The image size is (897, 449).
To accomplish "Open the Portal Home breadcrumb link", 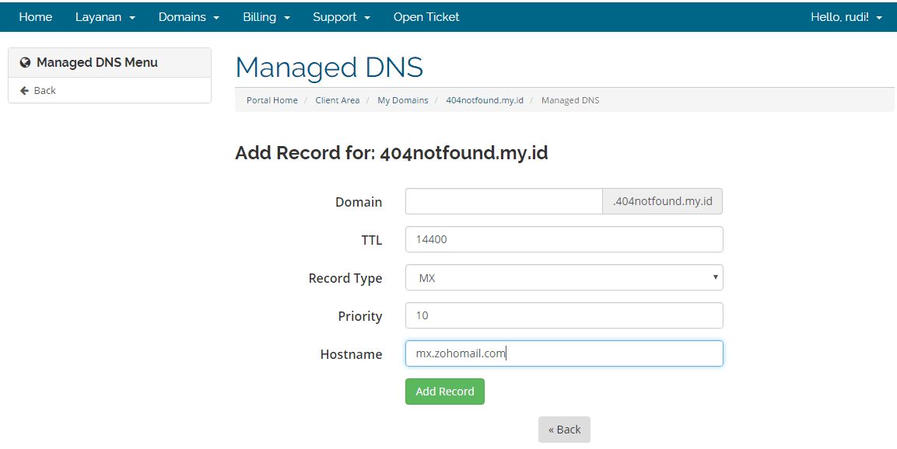I will 272,99.
